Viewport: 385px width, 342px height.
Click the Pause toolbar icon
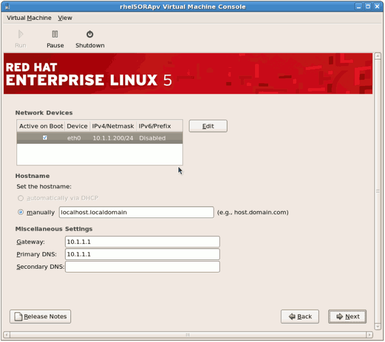pyautogui.click(x=55, y=35)
